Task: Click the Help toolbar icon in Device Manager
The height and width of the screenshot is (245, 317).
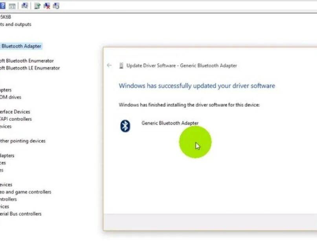Action: tap(2, 6)
